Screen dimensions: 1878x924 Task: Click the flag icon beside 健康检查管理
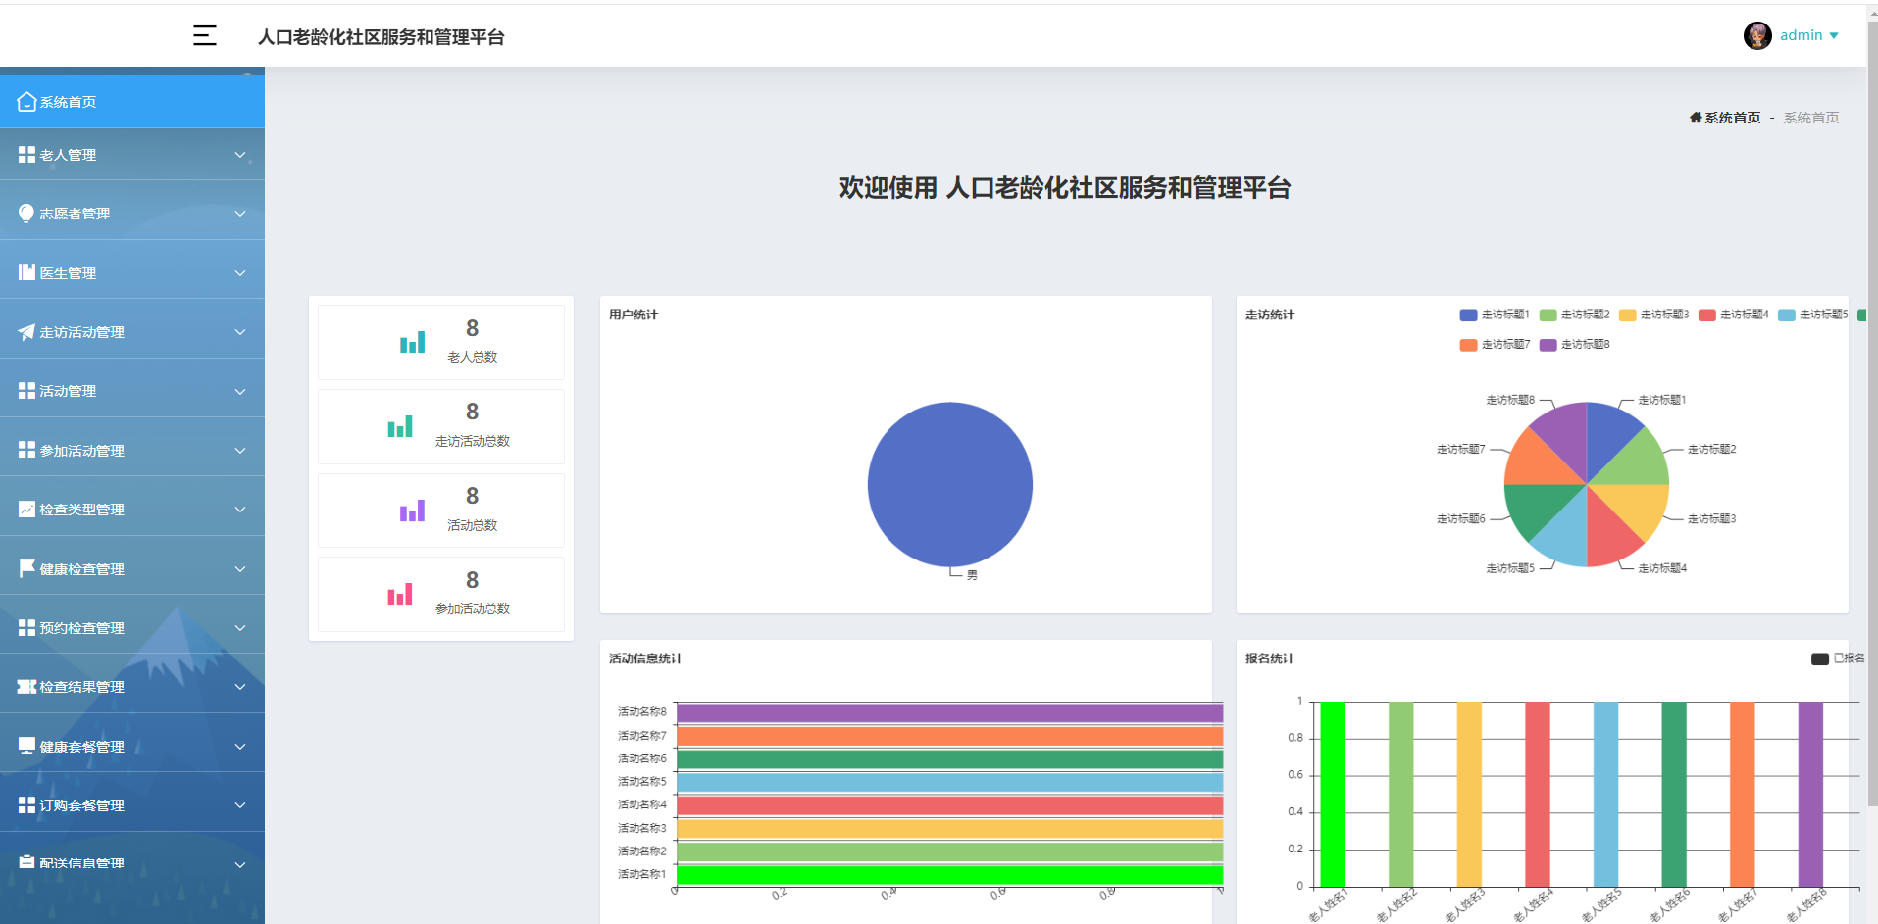coord(26,568)
